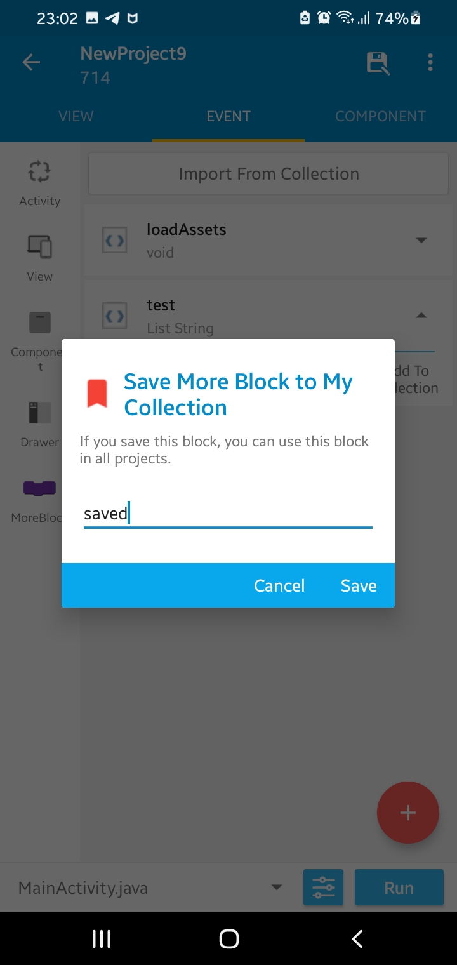The height and width of the screenshot is (965, 457).
Task: Tap the Run button
Action: (x=399, y=887)
